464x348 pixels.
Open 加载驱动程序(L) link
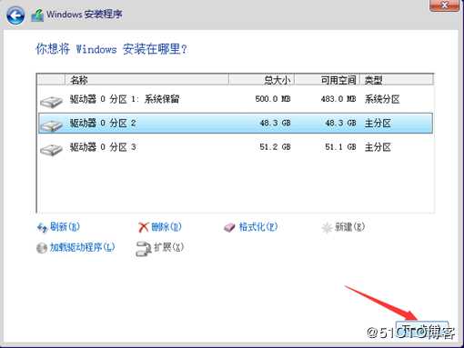click(x=82, y=247)
